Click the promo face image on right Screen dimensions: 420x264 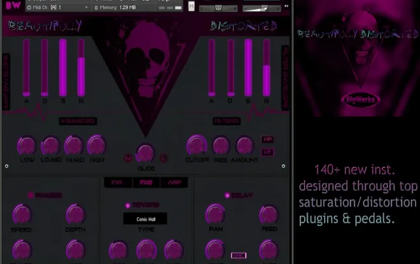click(x=357, y=57)
